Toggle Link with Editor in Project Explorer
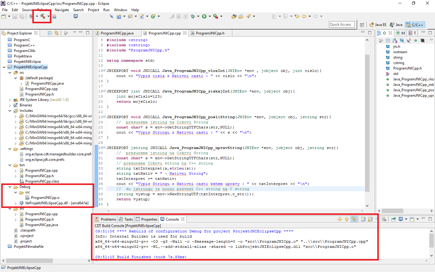This screenshot has width=435, height=272. [x=57, y=33]
